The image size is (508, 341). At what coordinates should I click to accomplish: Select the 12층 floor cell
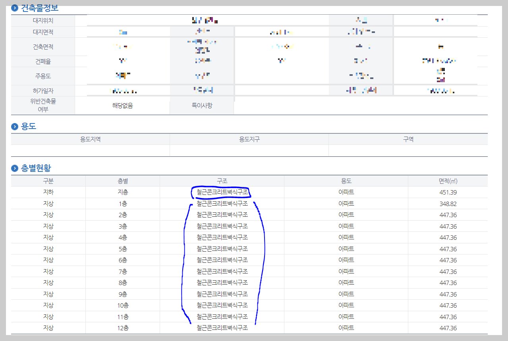pyautogui.click(x=123, y=328)
